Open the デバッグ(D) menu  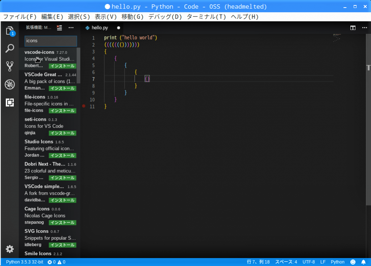[x=165, y=17]
